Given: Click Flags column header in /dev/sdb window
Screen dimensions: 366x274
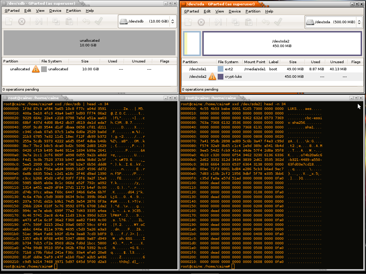Looking at the screenshot, I should pyautogui.click(x=164, y=61).
